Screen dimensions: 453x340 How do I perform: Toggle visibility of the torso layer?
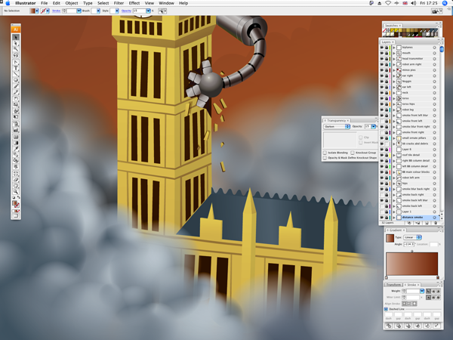point(381,98)
